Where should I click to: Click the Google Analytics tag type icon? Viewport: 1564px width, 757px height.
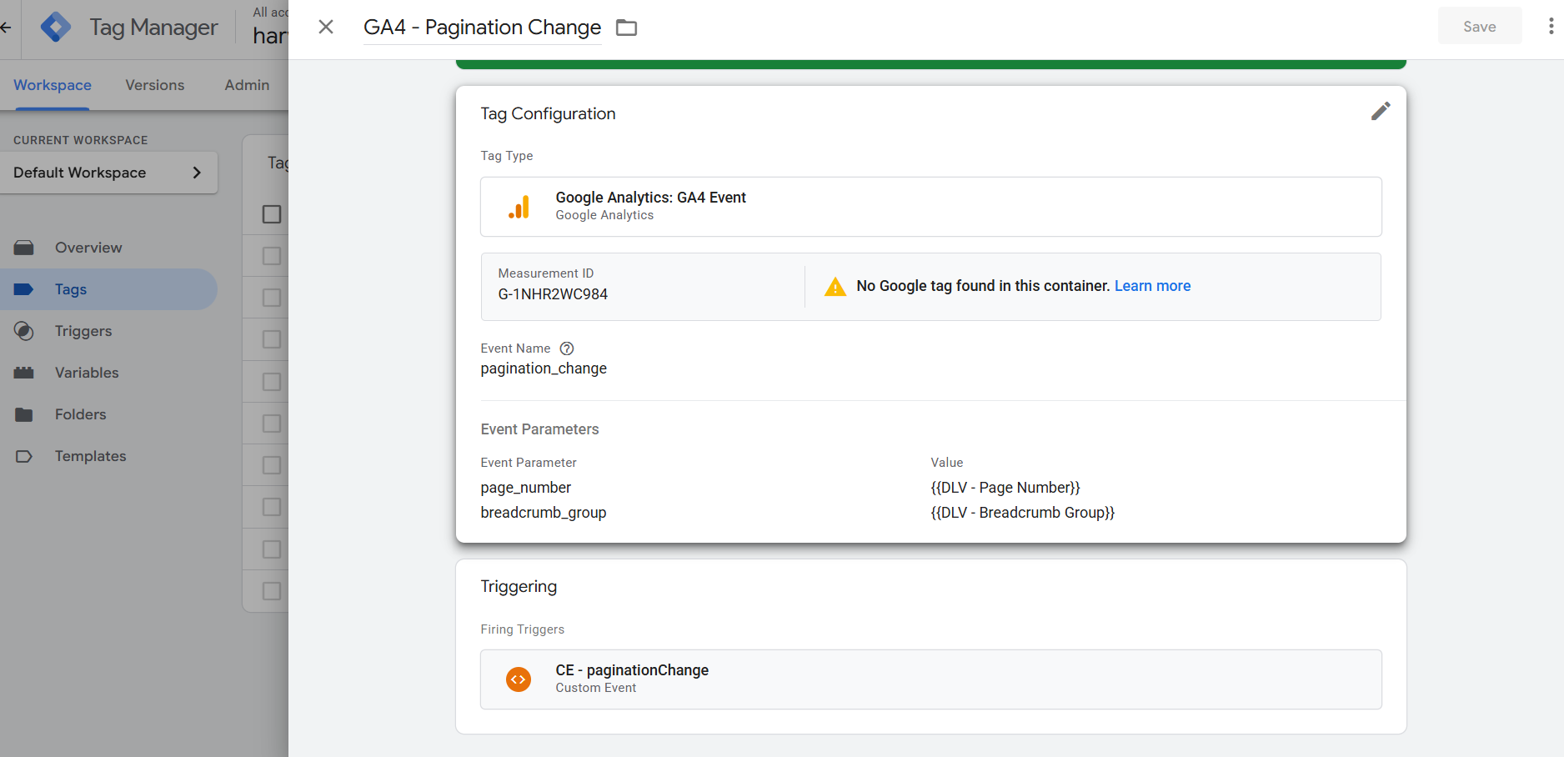pos(519,207)
